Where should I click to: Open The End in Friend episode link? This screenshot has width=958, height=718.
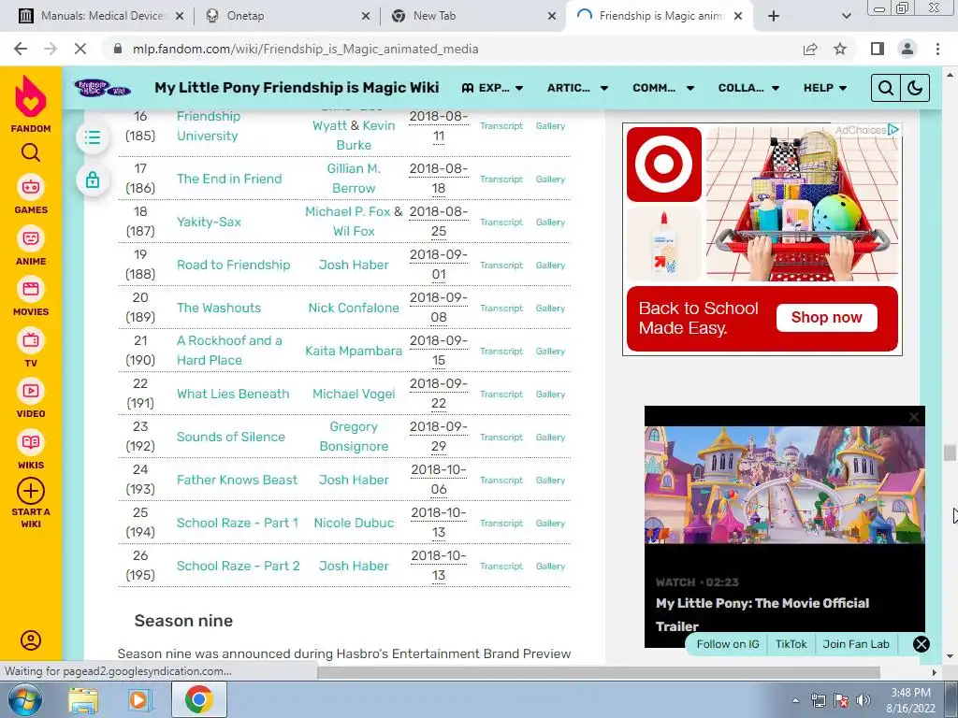229,179
